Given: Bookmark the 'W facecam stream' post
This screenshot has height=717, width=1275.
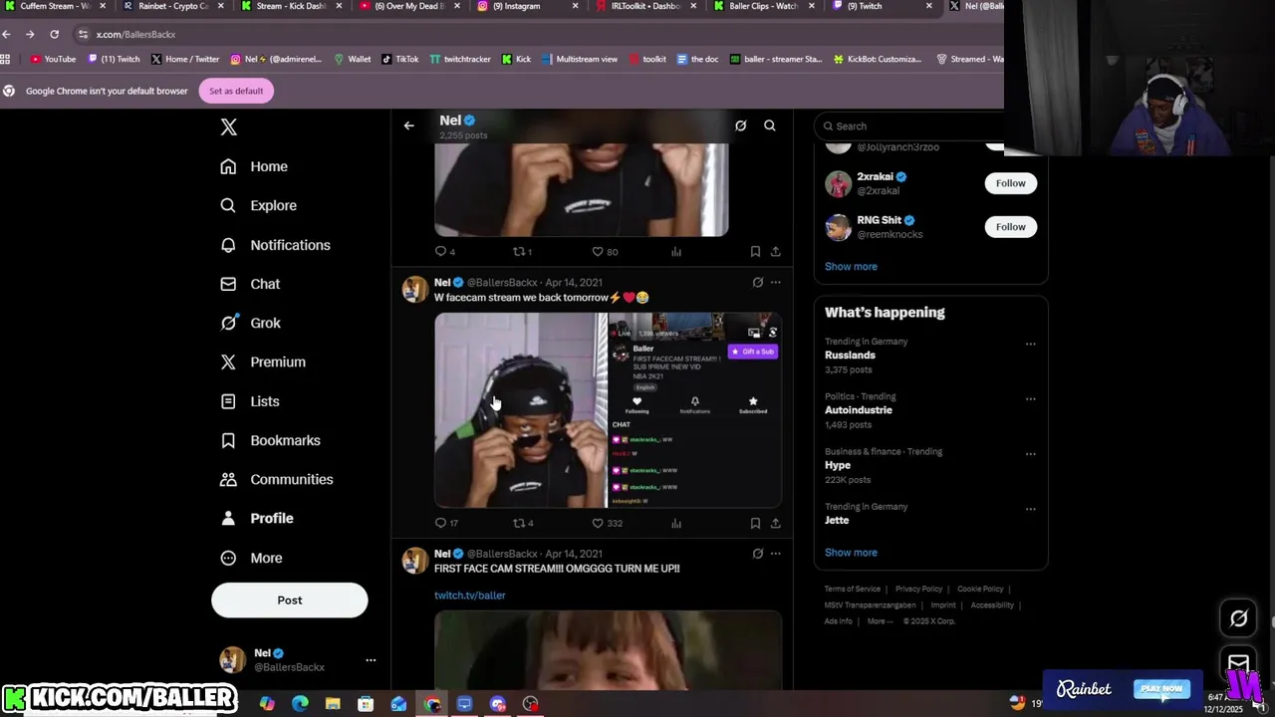Looking at the screenshot, I should pyautogui.click(x=755, y=523).
